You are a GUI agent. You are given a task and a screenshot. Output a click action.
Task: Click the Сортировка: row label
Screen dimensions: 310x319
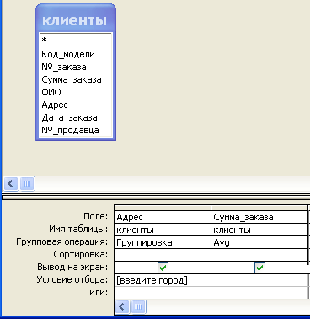(x=81, y=255)
